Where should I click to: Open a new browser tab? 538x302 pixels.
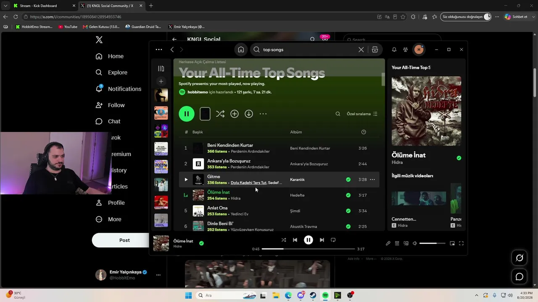[x=151, y=6]
